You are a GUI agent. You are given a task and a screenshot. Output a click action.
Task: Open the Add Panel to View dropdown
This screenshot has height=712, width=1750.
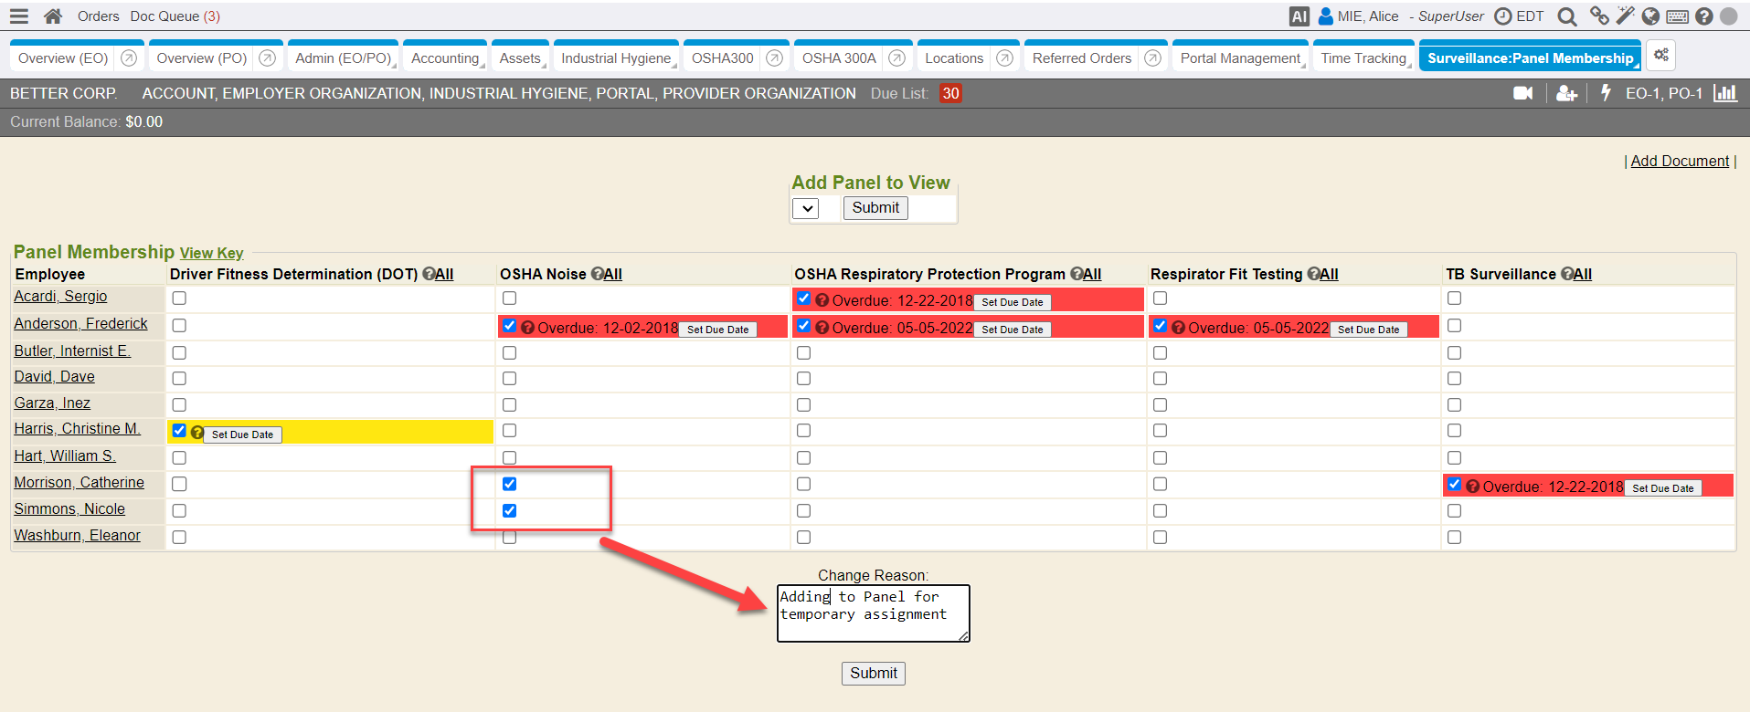pyautogui.click(x=806, y=208)
